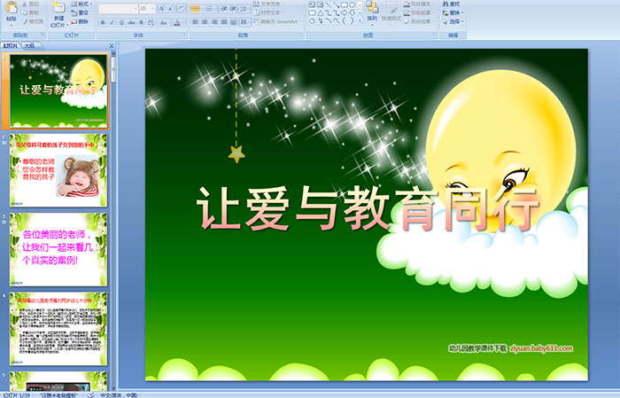Screen dimensions: 620x398
Task: Toggle Align Left paragraph
Action: [195, 22]
